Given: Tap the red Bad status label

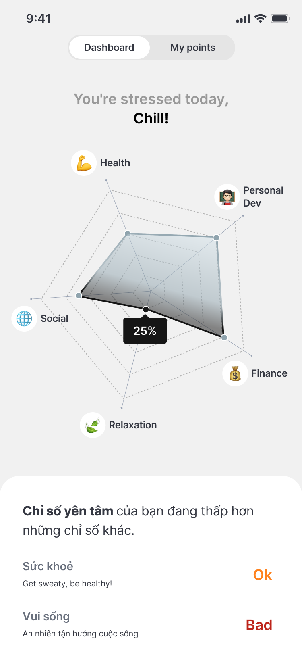Looking at the screenshot, I should point(259,625).
